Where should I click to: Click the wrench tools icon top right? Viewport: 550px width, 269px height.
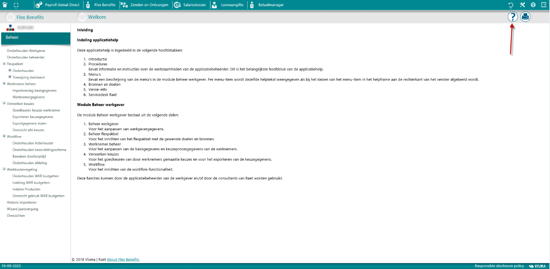click(522, 5)
